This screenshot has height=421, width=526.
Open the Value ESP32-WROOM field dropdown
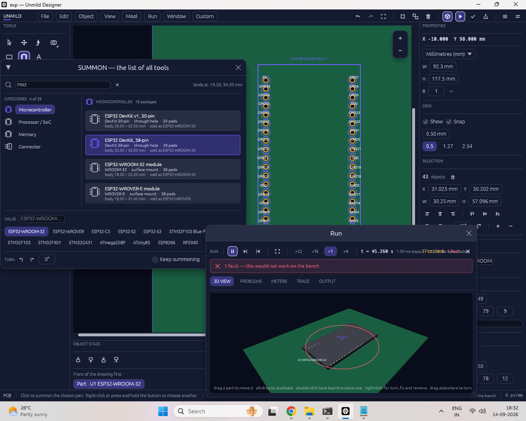point(42,219)
